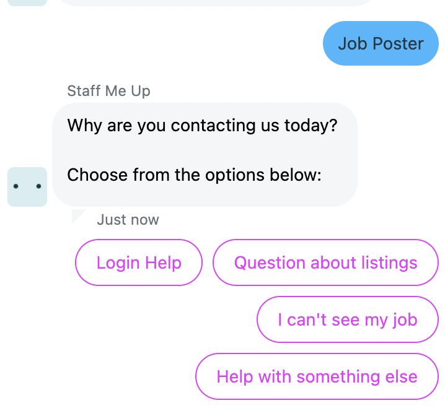Click the word Poster in blue bubble
This screenshot has height=416, width=445.
pos(398,43)
